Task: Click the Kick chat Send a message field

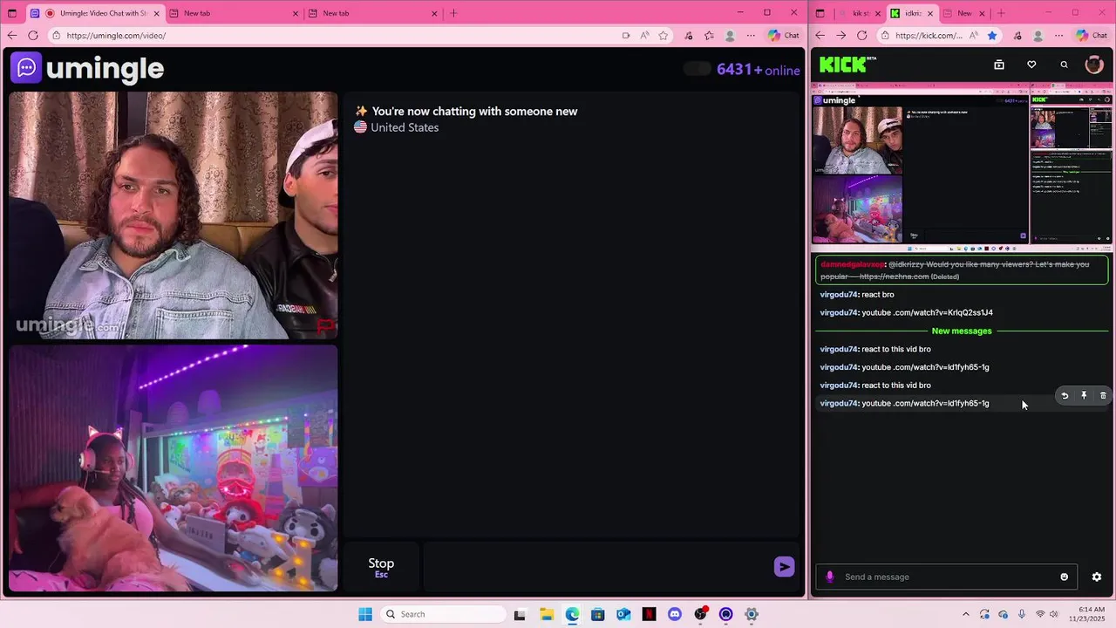Action: [946, 577]
